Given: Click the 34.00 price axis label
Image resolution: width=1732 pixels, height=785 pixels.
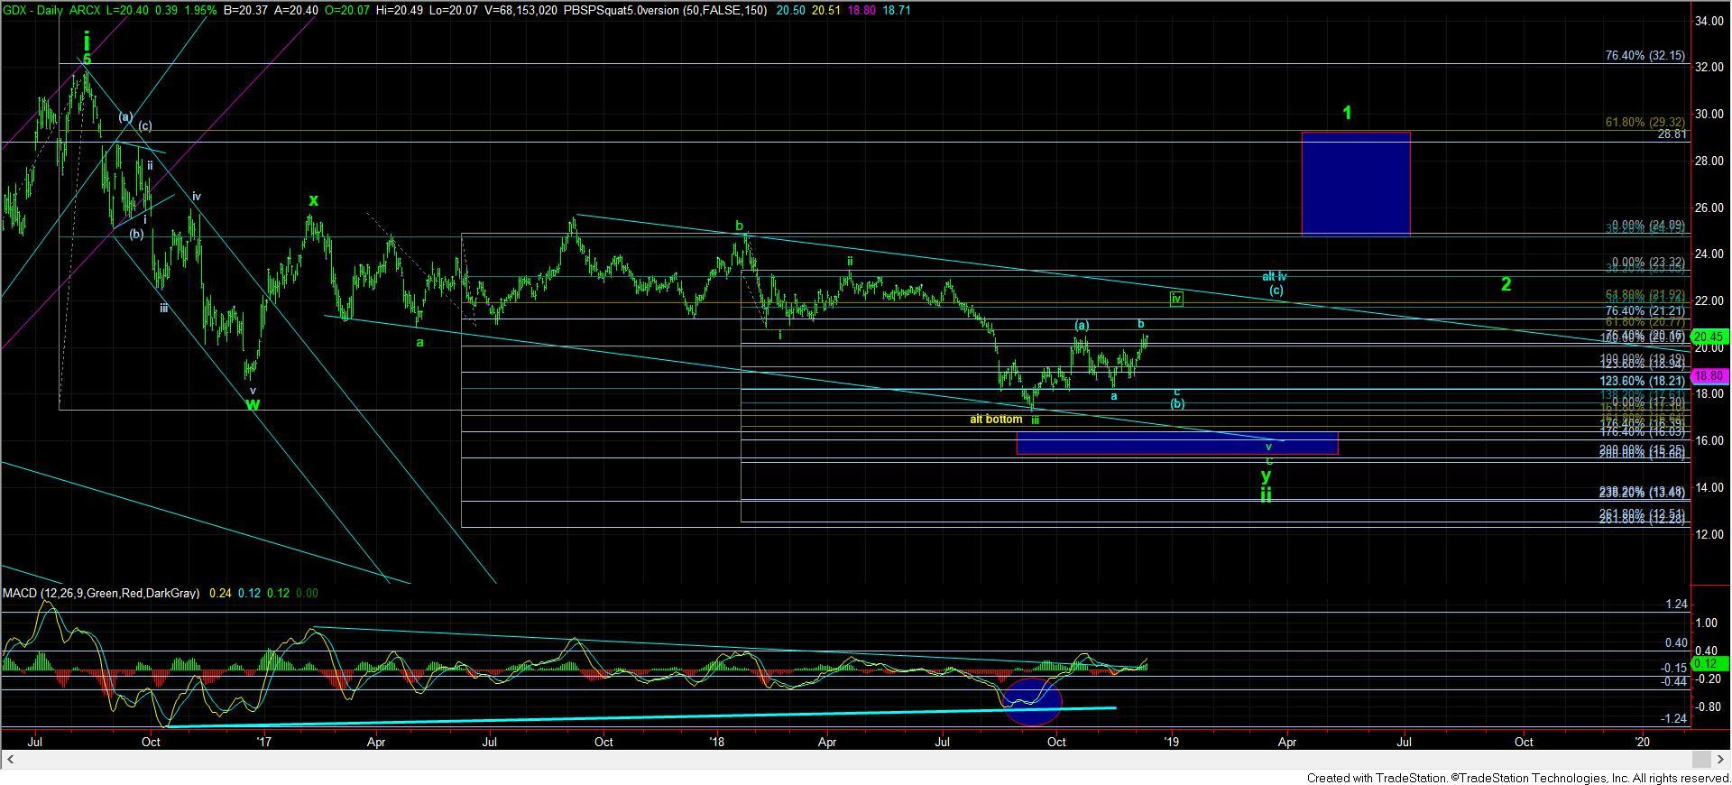Looking at the screenshot, I should point(1710,21).
